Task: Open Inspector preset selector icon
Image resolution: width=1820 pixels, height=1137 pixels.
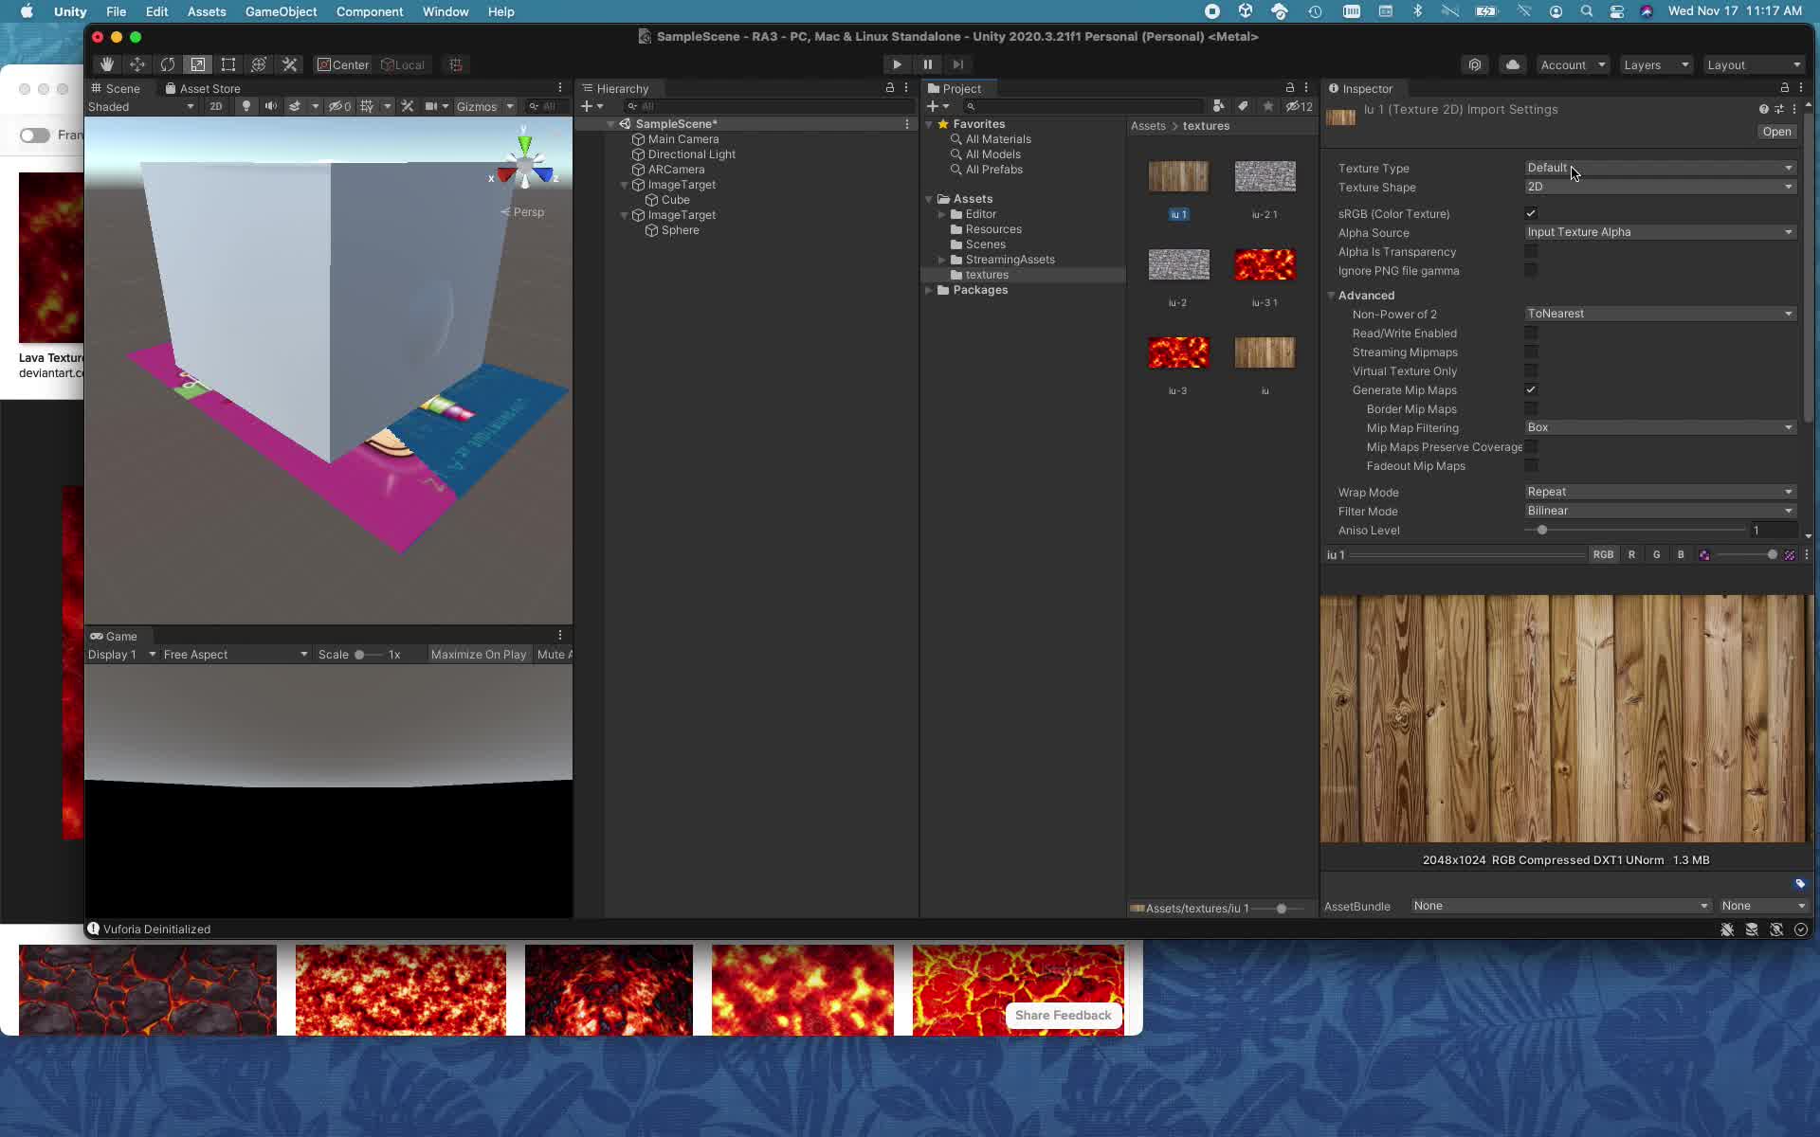Action: point(1779,109)
